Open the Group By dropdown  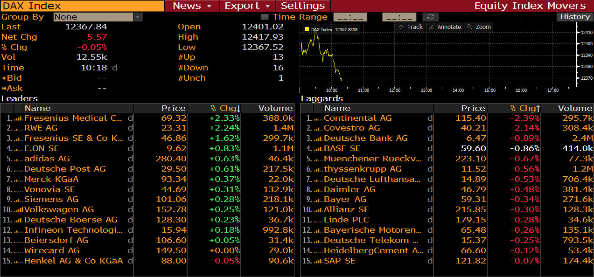(x=138, y=17)
